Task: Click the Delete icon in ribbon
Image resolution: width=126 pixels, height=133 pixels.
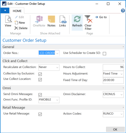Action: (16, 28)
